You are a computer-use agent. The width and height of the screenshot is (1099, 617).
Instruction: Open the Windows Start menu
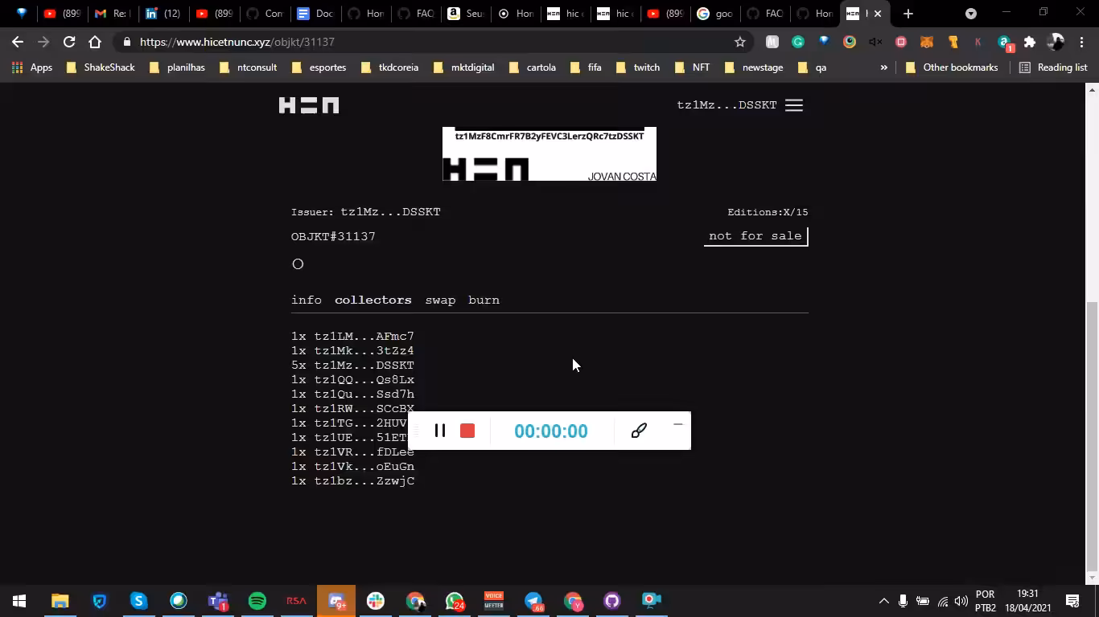coord(19,601)
